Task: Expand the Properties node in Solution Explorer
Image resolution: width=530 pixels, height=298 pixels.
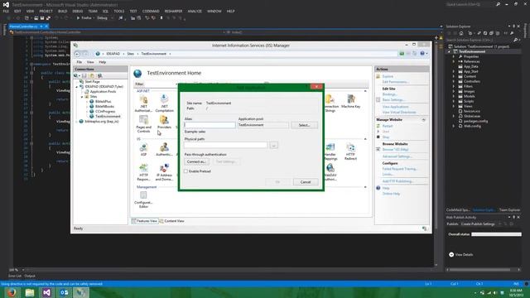Action: pos(454,56)
